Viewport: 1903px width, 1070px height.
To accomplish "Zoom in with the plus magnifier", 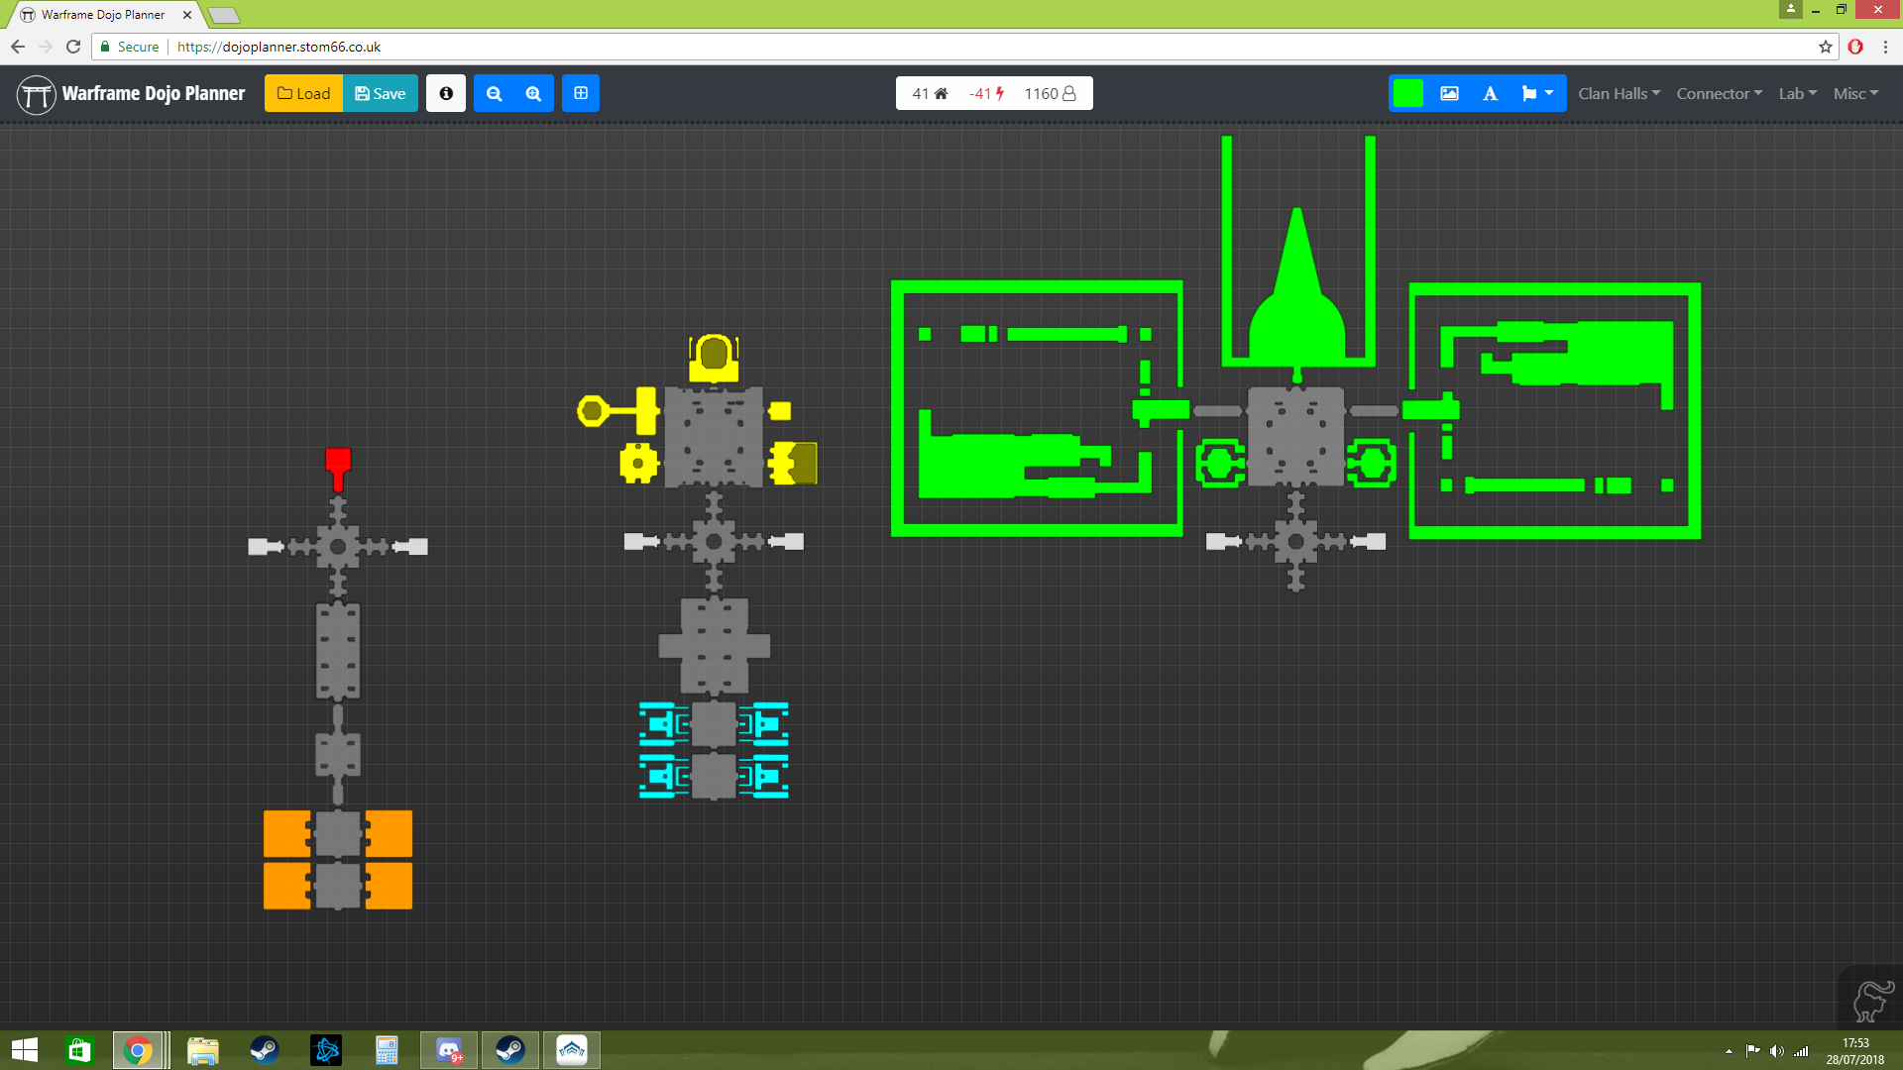I will pyautogui.click(x=533, y=93).
